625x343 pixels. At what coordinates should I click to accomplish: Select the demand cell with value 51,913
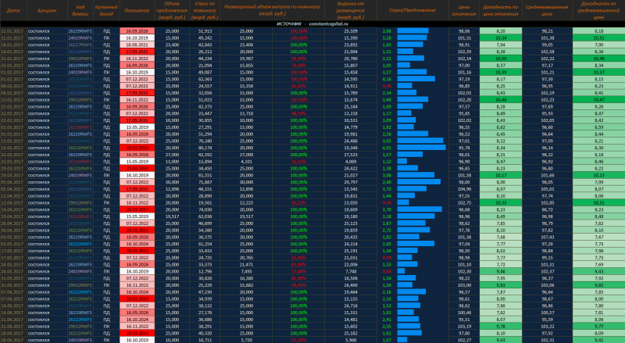(x=205, y=30)
